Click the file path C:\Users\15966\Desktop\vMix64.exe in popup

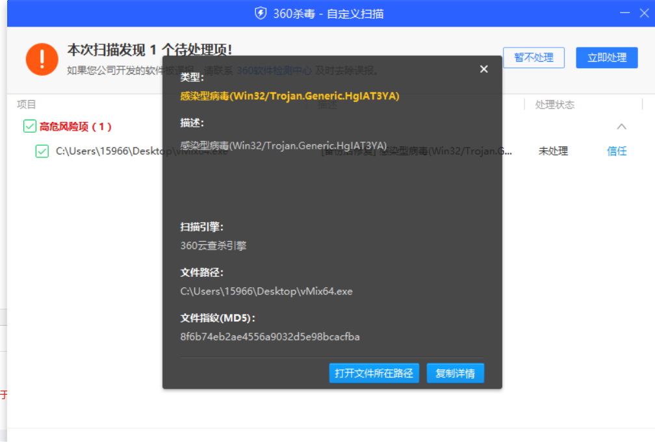(266, 291)
